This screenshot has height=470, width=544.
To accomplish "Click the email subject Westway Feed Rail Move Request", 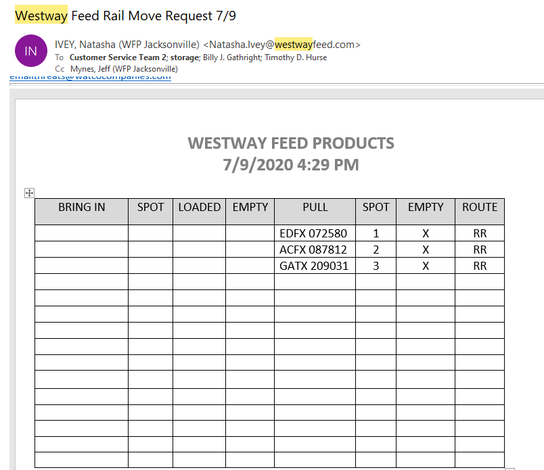I will 125,16.
